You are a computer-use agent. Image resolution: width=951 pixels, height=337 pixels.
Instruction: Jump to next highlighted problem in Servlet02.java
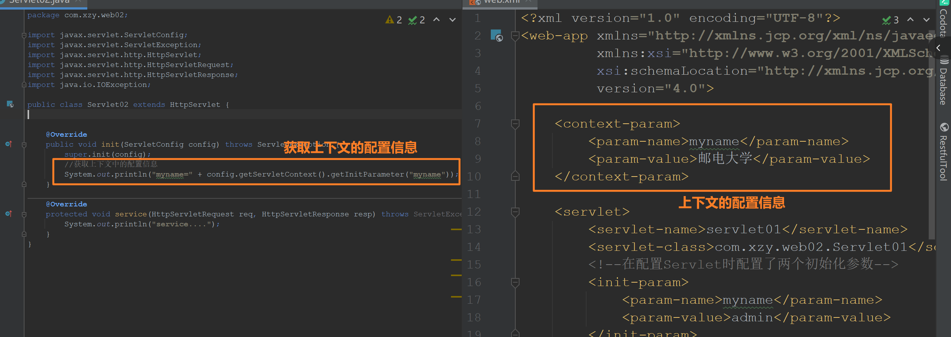[x=453, y=20]
